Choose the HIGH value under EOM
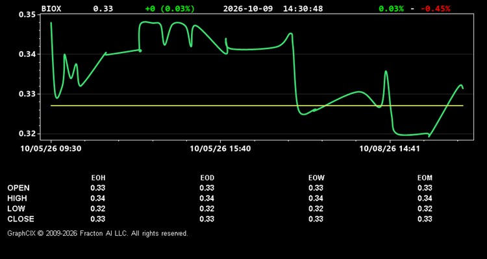This screenshot has width=487, height=259. tap(425, 198)
